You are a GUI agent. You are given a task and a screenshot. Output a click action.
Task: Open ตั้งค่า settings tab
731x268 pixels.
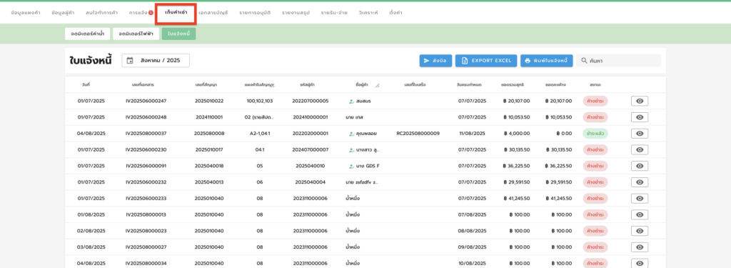[x=395, y=13]
